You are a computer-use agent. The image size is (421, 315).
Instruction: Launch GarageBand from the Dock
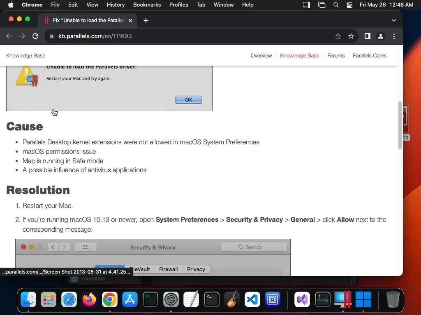232,299
